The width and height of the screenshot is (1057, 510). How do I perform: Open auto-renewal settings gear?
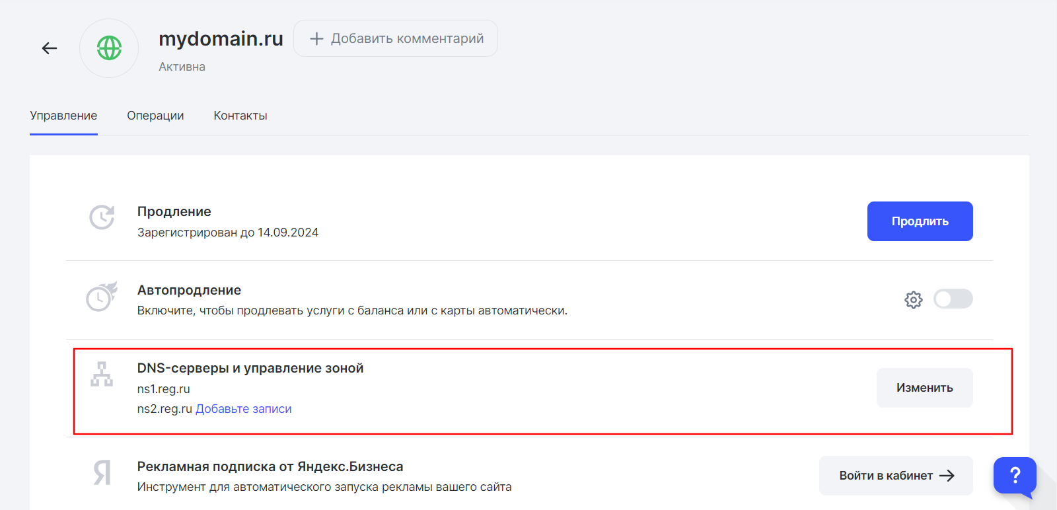[x=913, y=299]
